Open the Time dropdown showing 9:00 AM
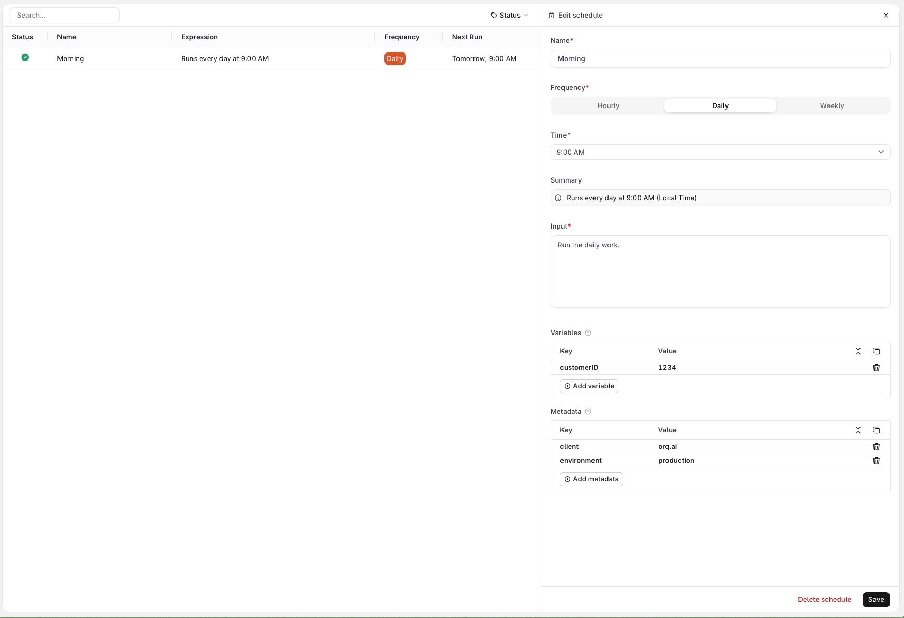The width and height of the screenshot is (904, 618). [720, 152]
